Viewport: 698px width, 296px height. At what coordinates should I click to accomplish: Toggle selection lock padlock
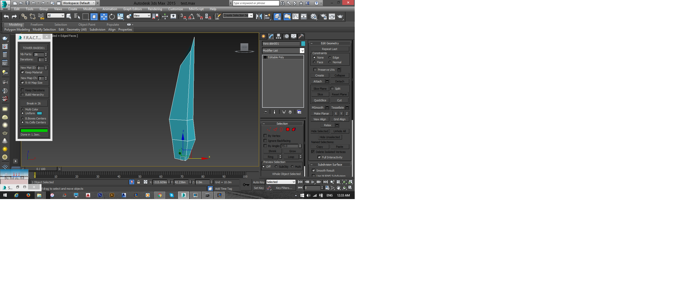pos(138,182)
